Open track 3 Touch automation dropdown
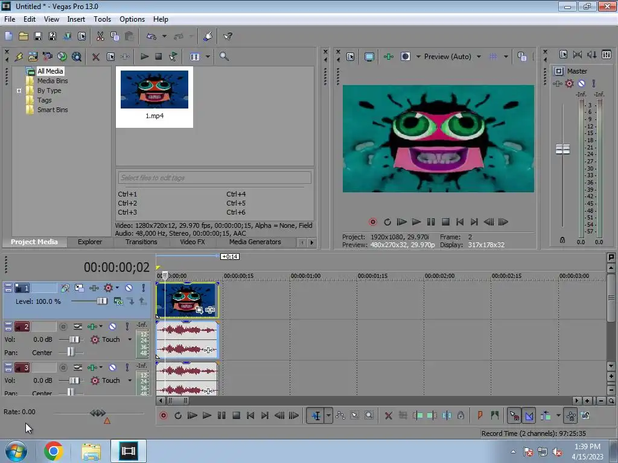Screen dimensions: 618x463 [130, 380]
